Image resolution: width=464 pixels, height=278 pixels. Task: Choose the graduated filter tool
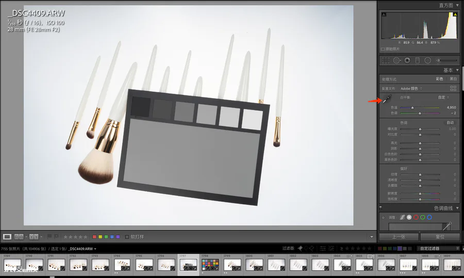[x=418, y=60]
